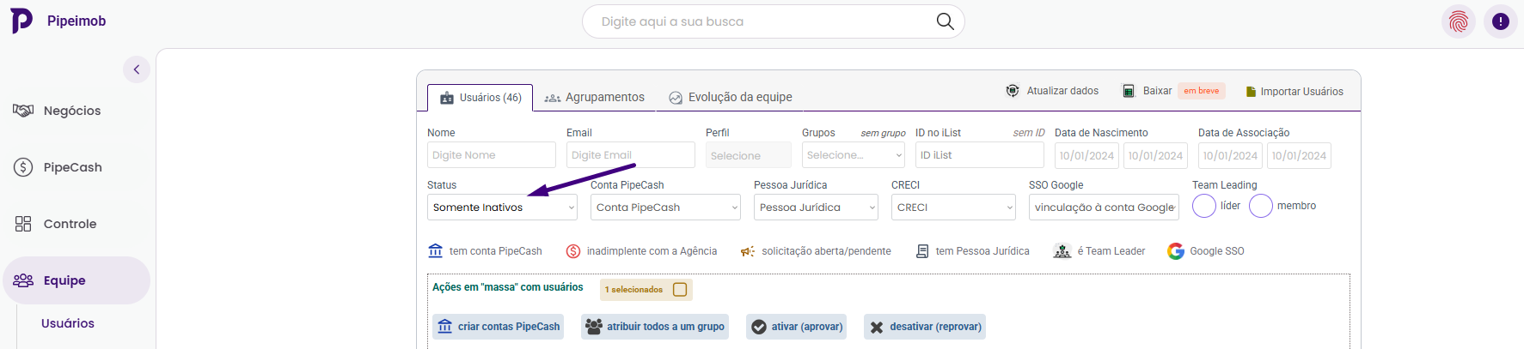Click the search magnifier icon
The width and height of the screenshot is (1524, 349).
coord(945,21)
